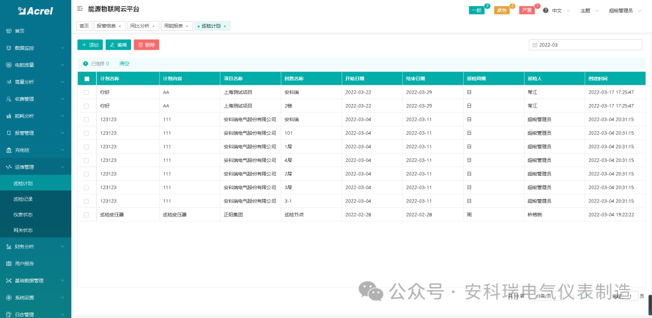Click the 2022-03 month picker field
Image resolution: width=652 pixels, height=318 pixels.
[x=585, y=45]
